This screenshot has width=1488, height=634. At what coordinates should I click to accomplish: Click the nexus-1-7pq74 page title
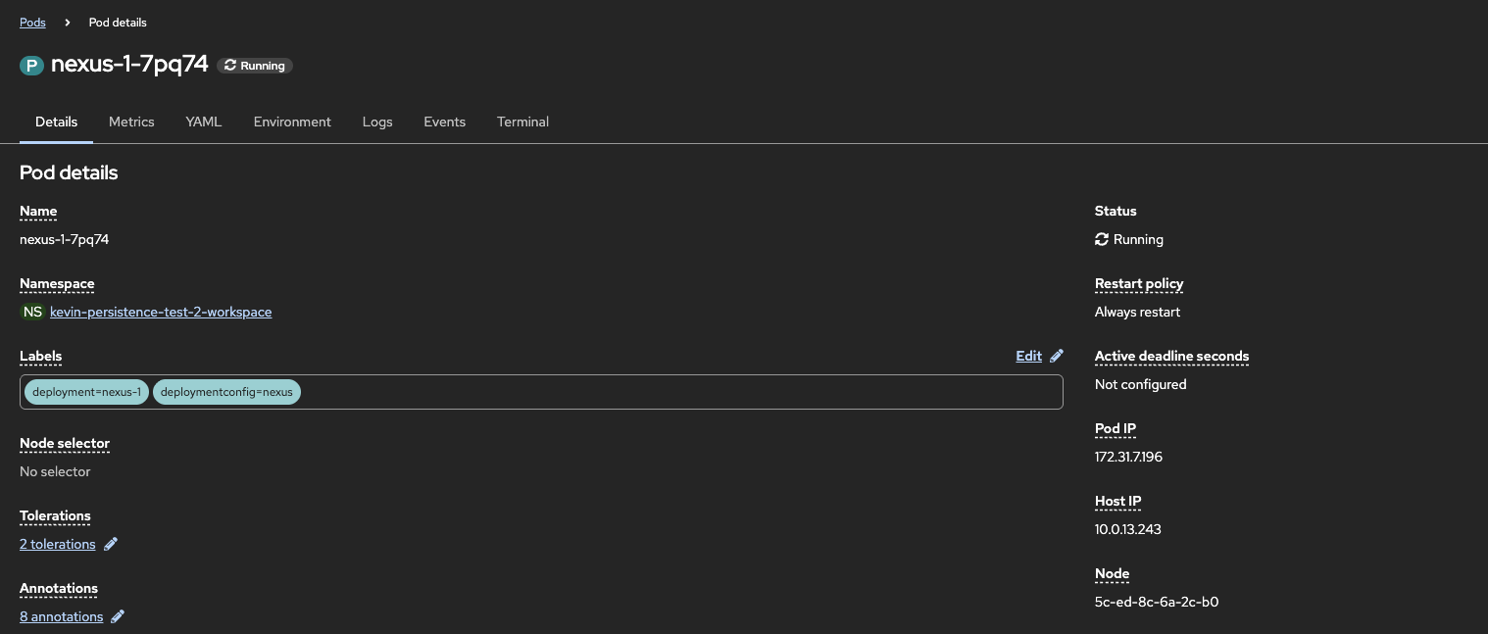(x=129, y=65)
